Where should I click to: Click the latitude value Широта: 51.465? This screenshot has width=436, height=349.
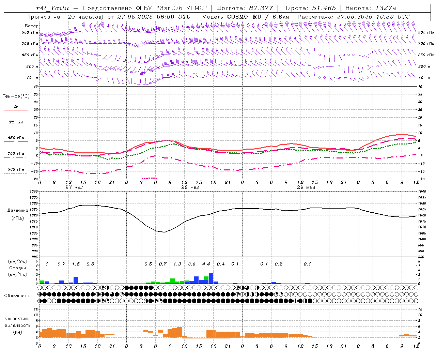coord(309,8)
